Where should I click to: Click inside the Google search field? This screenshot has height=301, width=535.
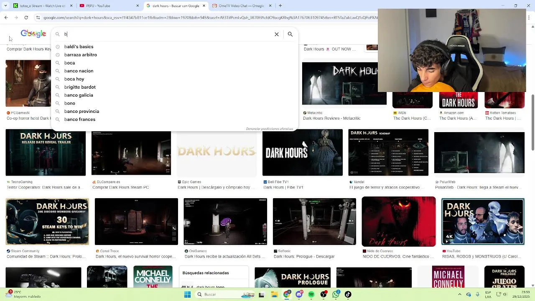167,34
